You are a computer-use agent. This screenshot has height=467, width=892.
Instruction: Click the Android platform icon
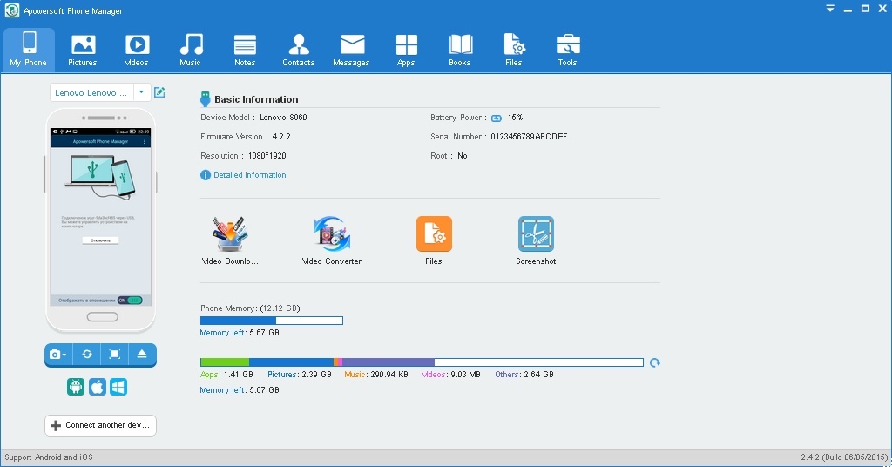(76, 387)
